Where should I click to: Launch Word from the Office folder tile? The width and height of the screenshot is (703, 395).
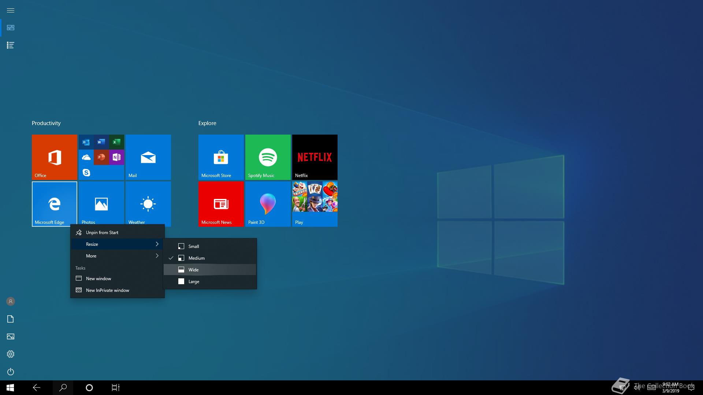coord(101,142)
